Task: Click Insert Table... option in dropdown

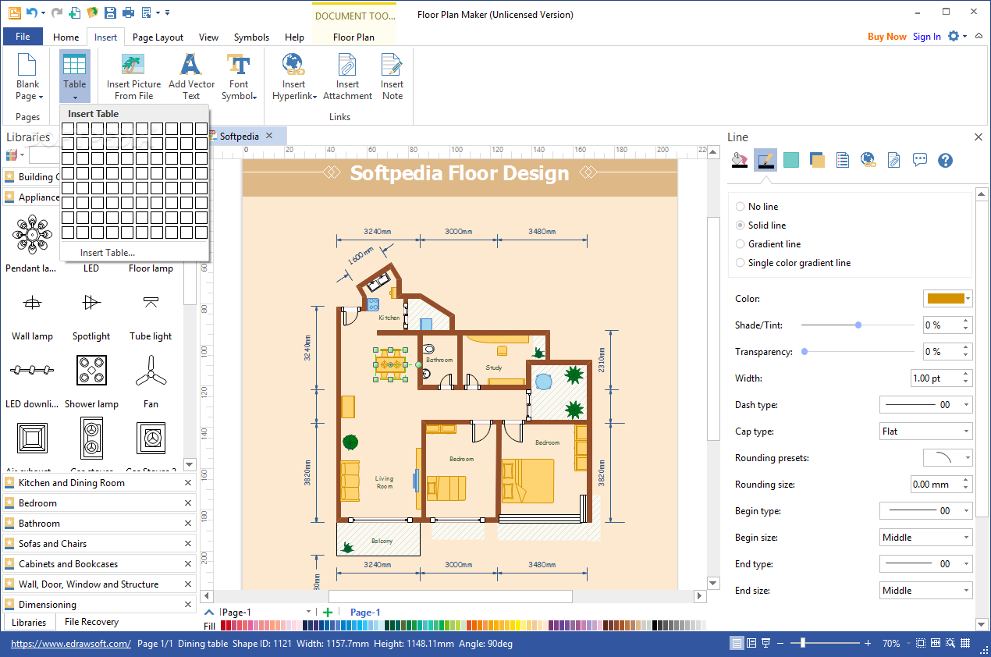Action: (108, 253)
